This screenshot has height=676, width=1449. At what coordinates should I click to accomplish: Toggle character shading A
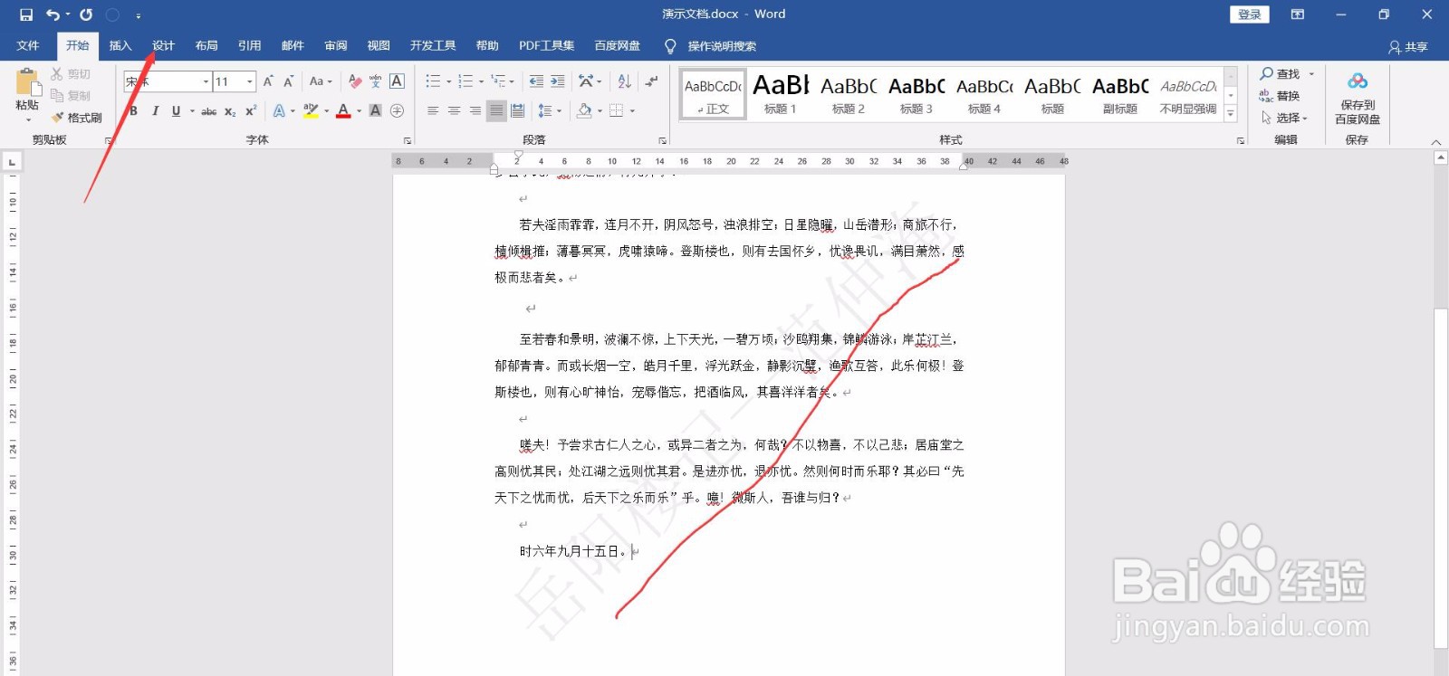coord(376,111)
